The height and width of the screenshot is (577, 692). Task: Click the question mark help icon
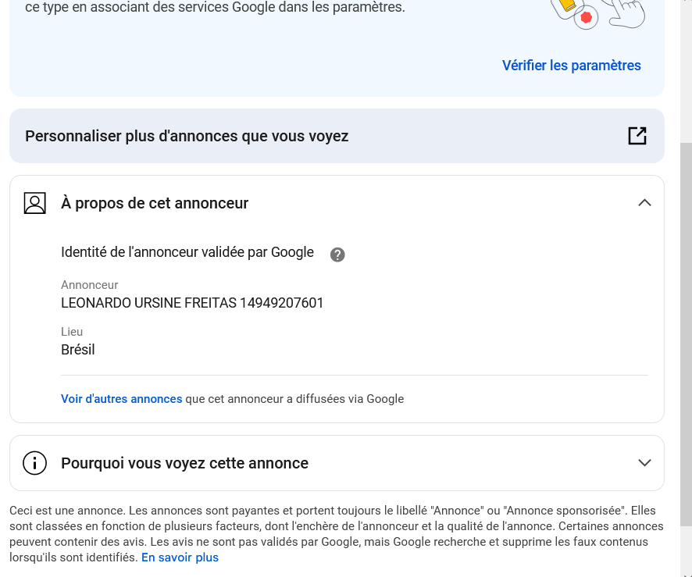tap(337, 254)
